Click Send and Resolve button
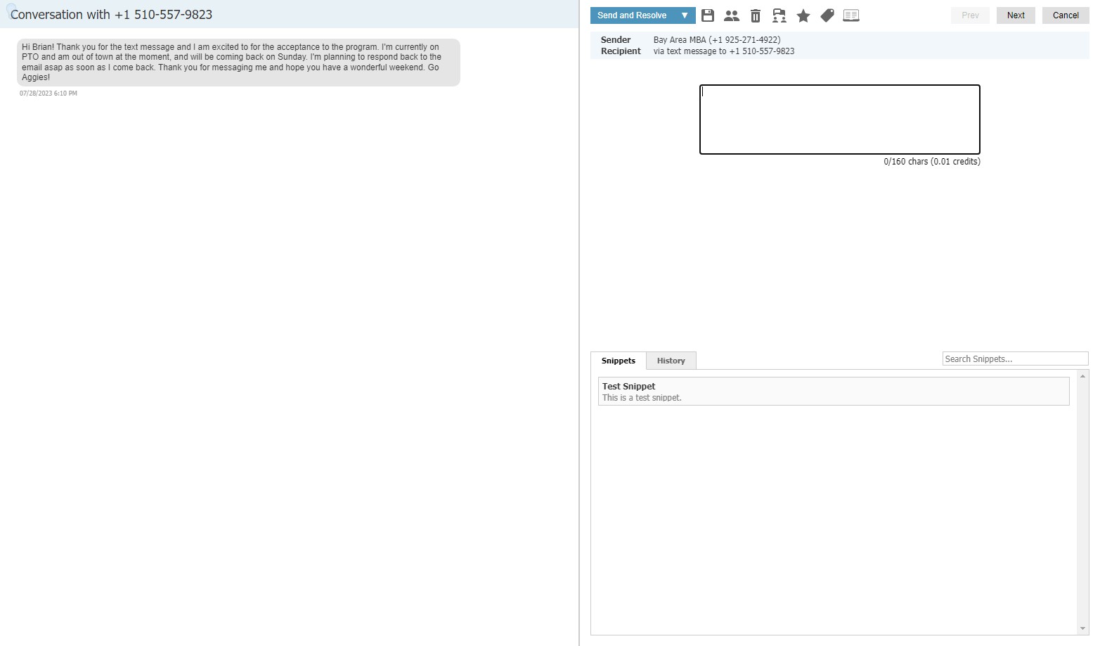1100x646 pixels. tap(632, 15)
